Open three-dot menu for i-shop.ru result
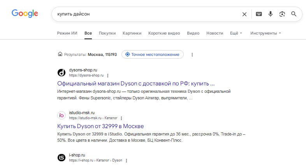Viewport: 306px width, 165px height. (126, 160)
